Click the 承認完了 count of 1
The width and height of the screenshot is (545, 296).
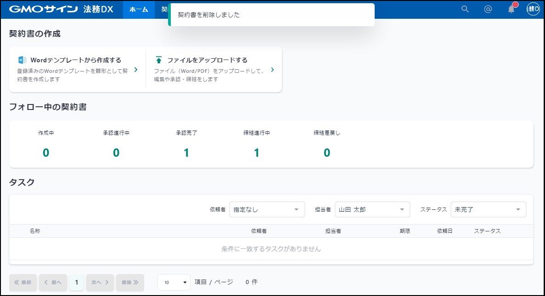(x=186, y=153)
